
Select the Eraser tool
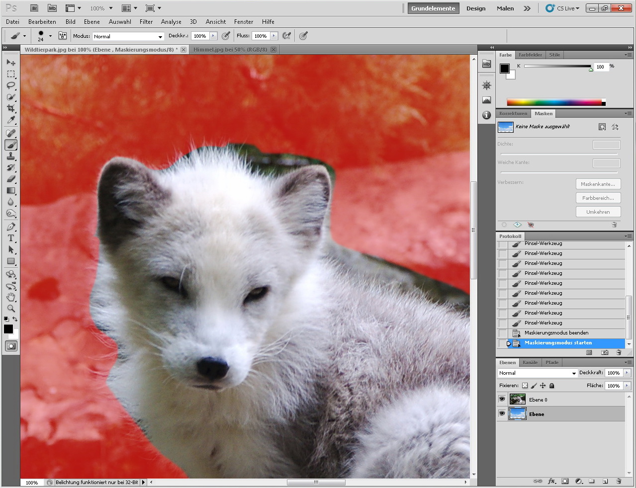tap(11, 179)
